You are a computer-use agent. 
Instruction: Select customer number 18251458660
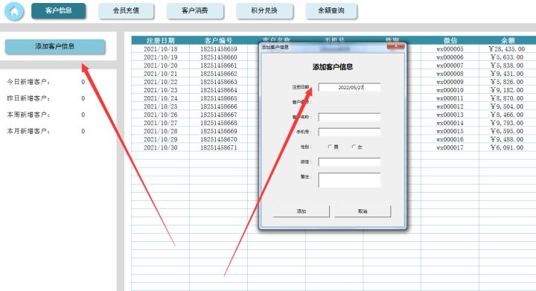pyautogui.click(x=218, y=57)
